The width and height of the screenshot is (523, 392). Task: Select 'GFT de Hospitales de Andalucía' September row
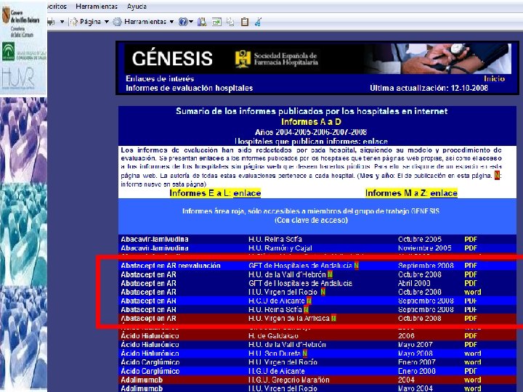point(300,266)
